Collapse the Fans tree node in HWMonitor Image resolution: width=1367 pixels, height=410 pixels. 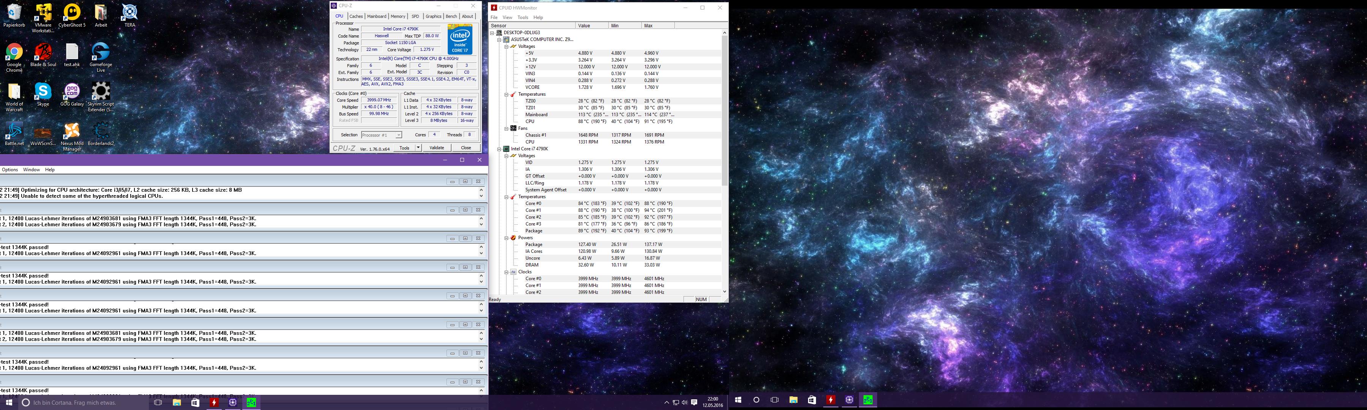tap(506, 128)
